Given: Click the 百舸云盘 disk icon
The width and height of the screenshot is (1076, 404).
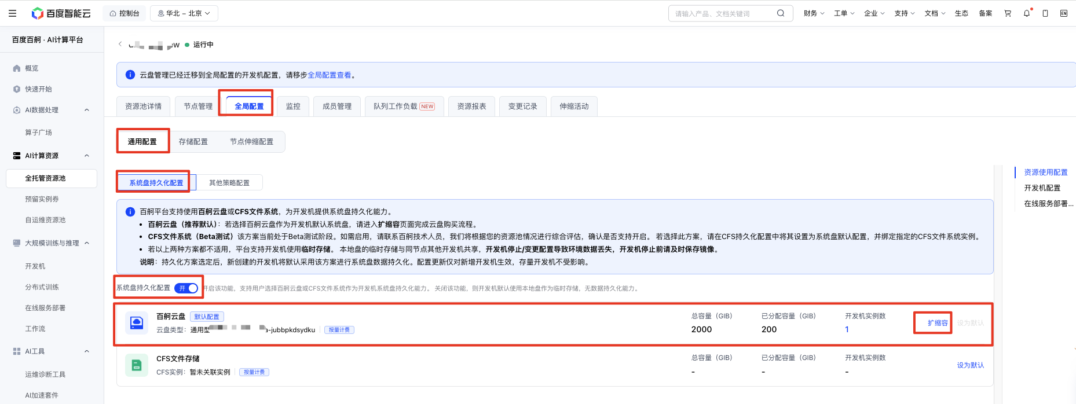Looking at the screenshot, I should pos(137,322).
